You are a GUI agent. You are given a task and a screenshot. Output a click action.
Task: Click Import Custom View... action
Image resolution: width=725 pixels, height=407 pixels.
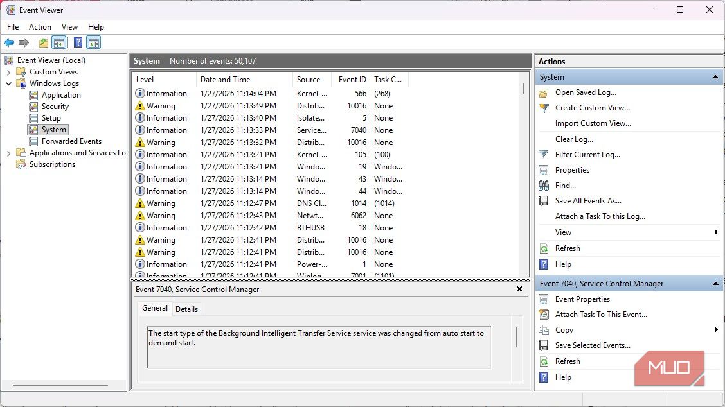[593, 123]
